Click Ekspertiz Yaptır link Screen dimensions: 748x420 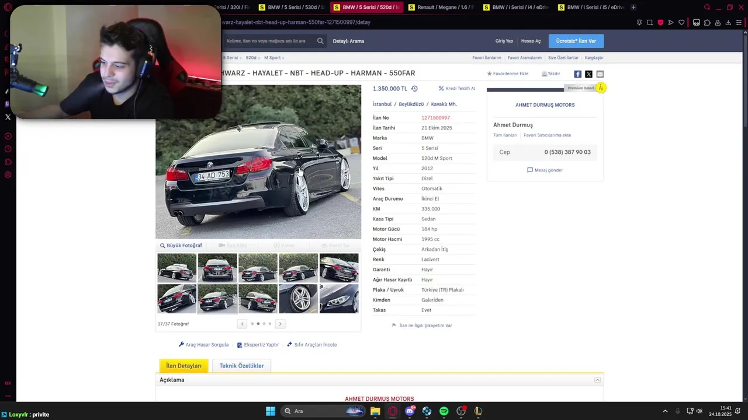pyautogui.click(x=258, y=345)
